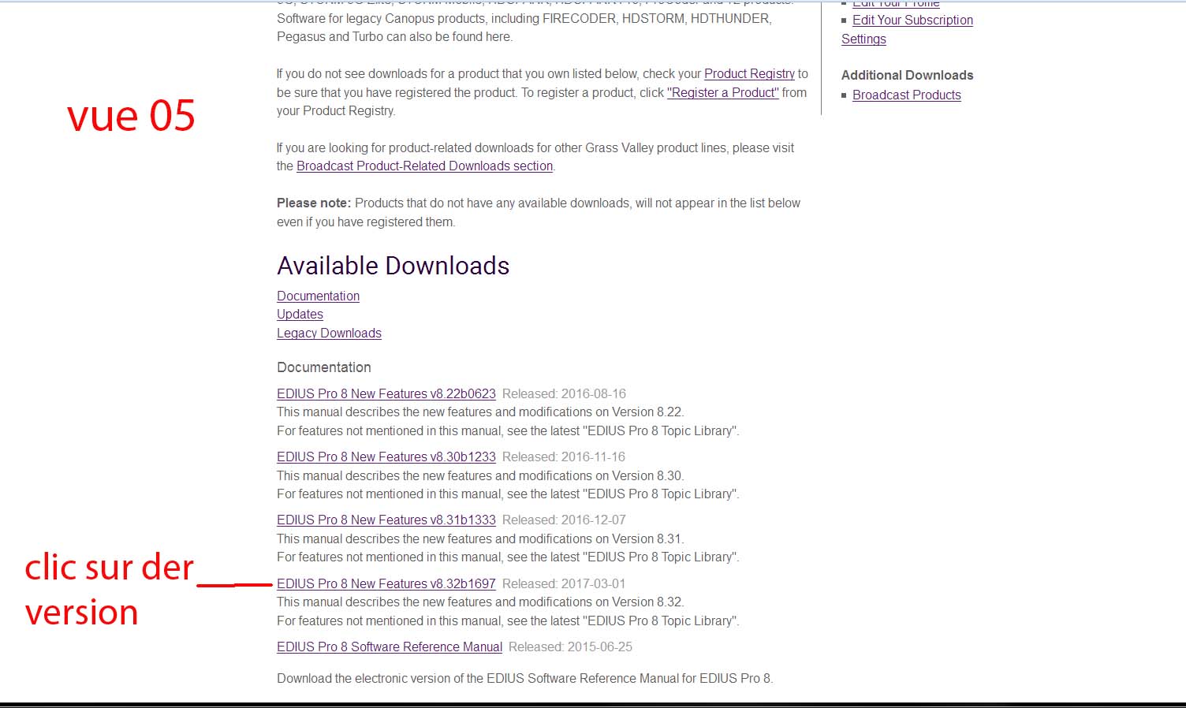1186x708 pixels.
Task: Jump to the Legacy Downloads anchor link
Action: [329, 333]
